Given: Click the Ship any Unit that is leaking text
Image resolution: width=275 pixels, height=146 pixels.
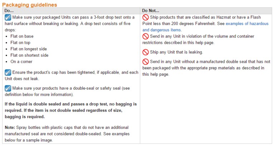Looking at the screenshot, I should click(x=177, y=52).
